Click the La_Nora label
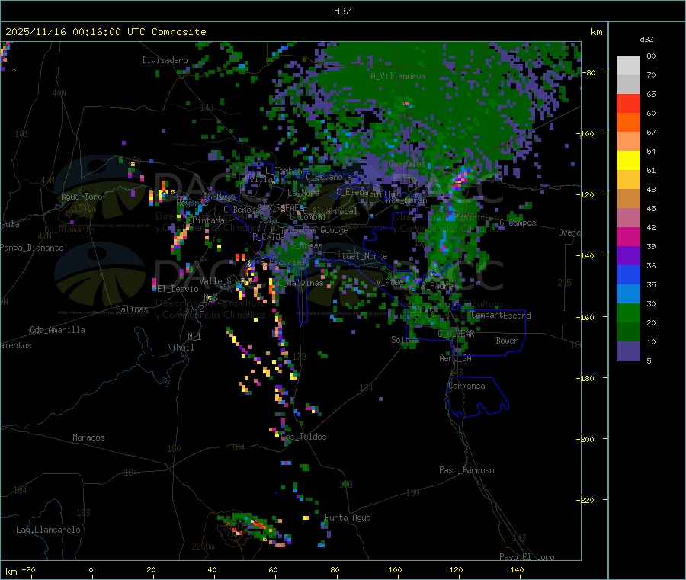Viewport: 686px width, 580px height. tap(304, 193)
